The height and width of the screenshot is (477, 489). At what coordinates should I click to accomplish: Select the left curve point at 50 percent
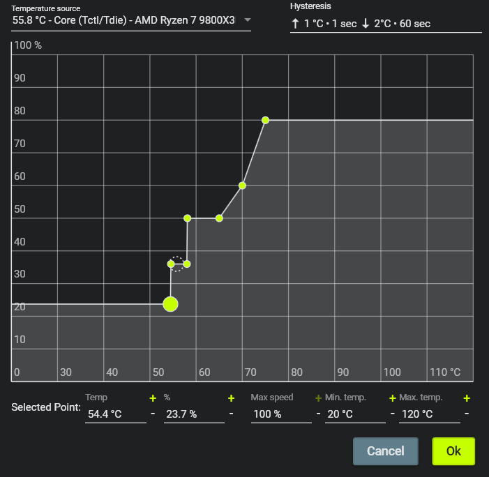187,218
